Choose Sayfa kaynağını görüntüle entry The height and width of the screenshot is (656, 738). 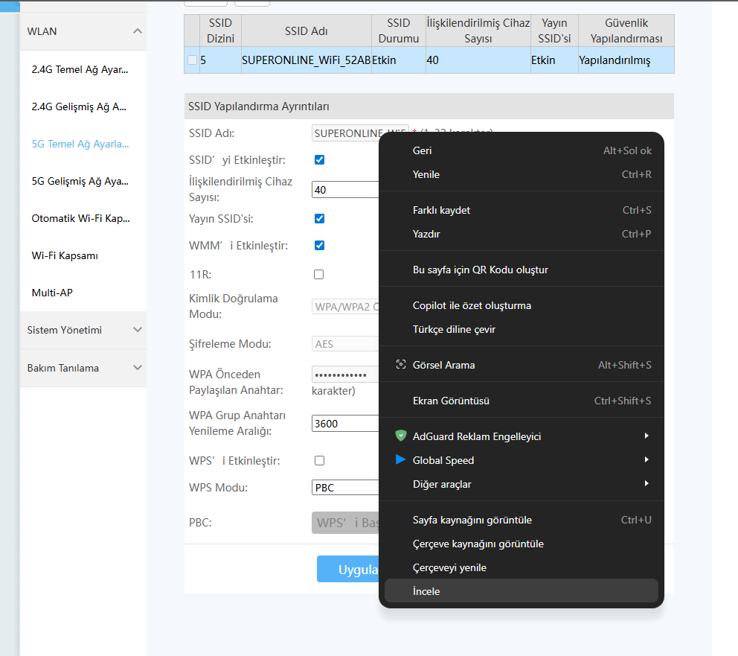coord(521,520)
